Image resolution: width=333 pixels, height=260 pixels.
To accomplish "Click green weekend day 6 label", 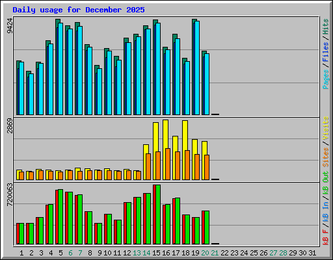I will pyautogui.click(x=70, y=253).
